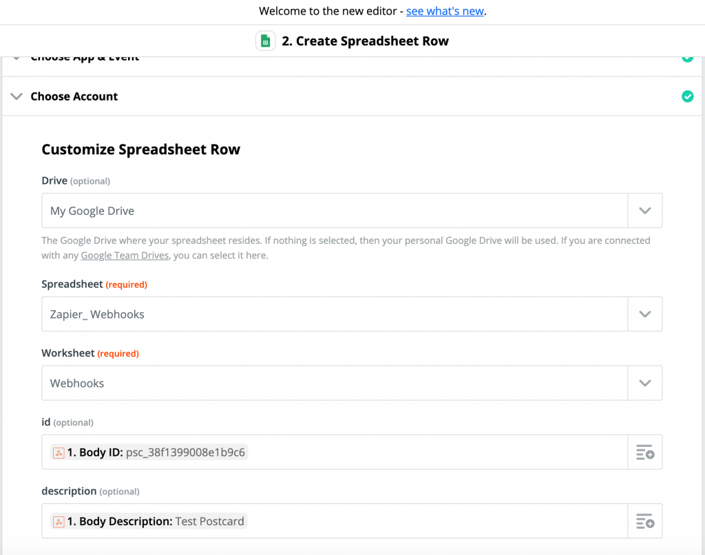
Task: Open the Drive dropdown
Action: (x=645, y=210)
